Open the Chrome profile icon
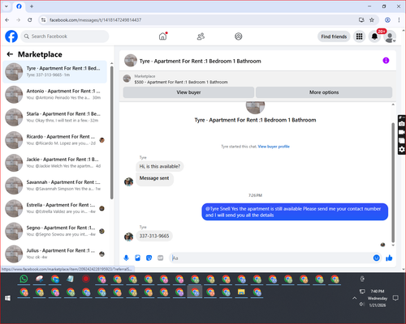The width and height of the screenshot is (406, 324). tap(387, 20)
